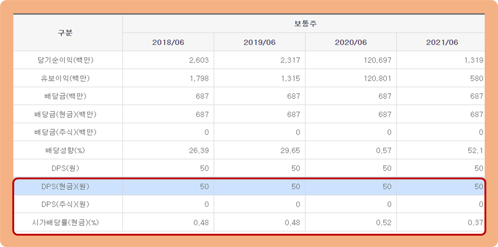Click the 시가배당률 value 0.37
Viewport: 498px width, 247px height.
(x=476, y=222)
